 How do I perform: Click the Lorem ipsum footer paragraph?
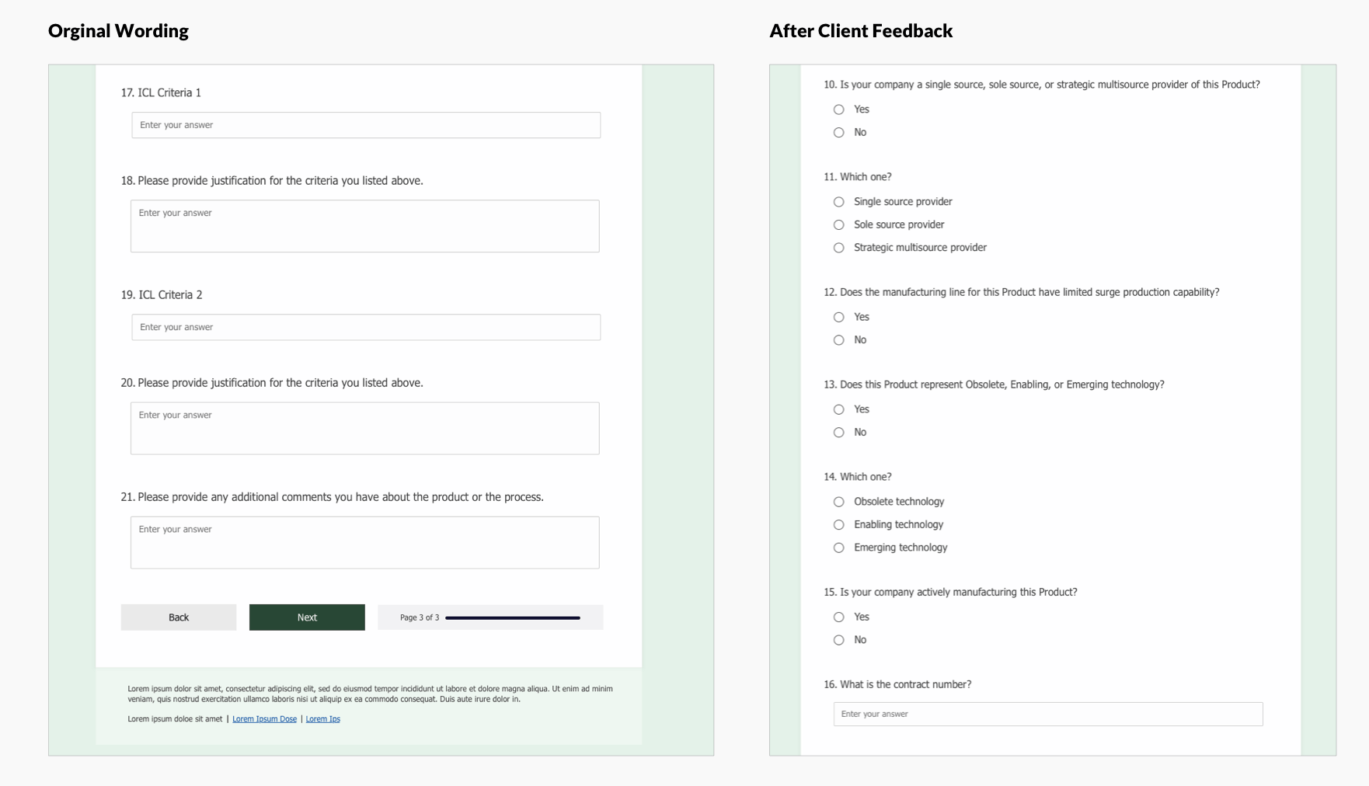370,694
